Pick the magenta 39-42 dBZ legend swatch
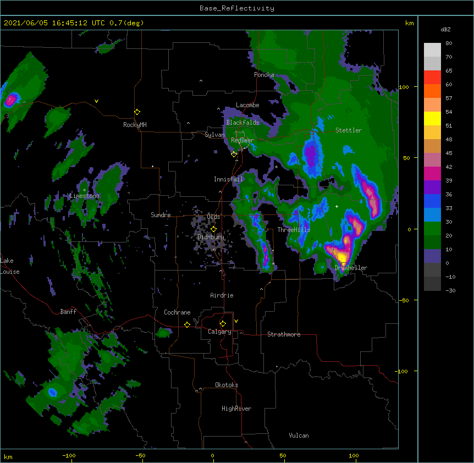Image resolution: width=474 pixels, height=463 pixels. (x=432, y=173)
